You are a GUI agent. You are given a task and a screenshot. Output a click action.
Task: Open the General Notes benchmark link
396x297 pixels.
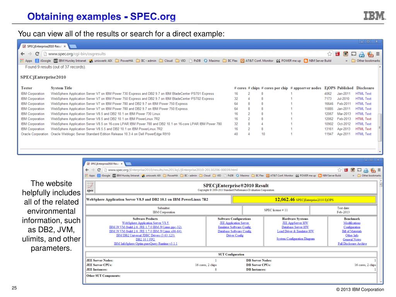click(x=352, y=239)
